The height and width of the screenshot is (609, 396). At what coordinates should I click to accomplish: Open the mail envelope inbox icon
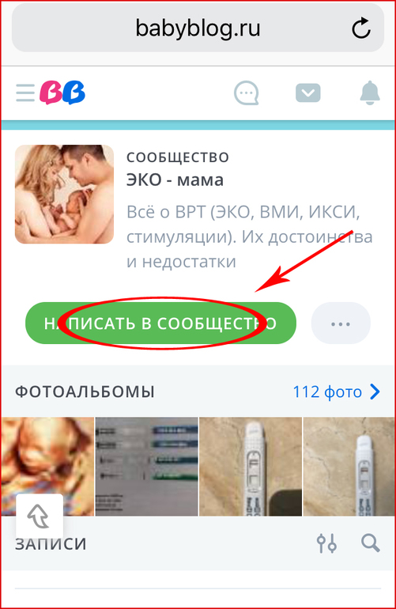click(x=308, y=93)
